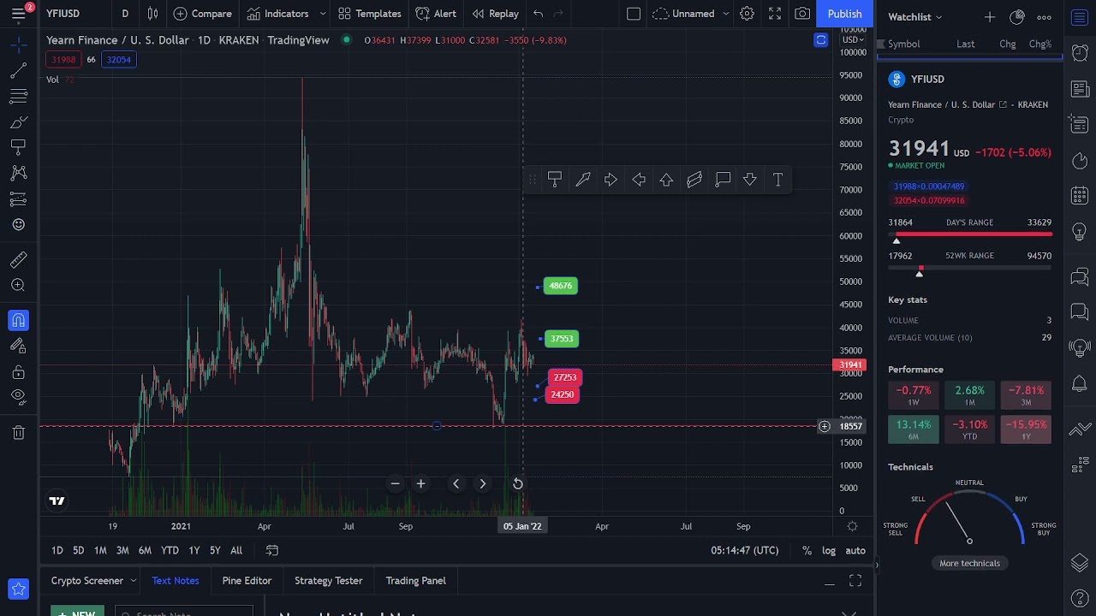Toggle stay in drawing mode
Viewport: 1096px width, 616px height.
[18, 346]
